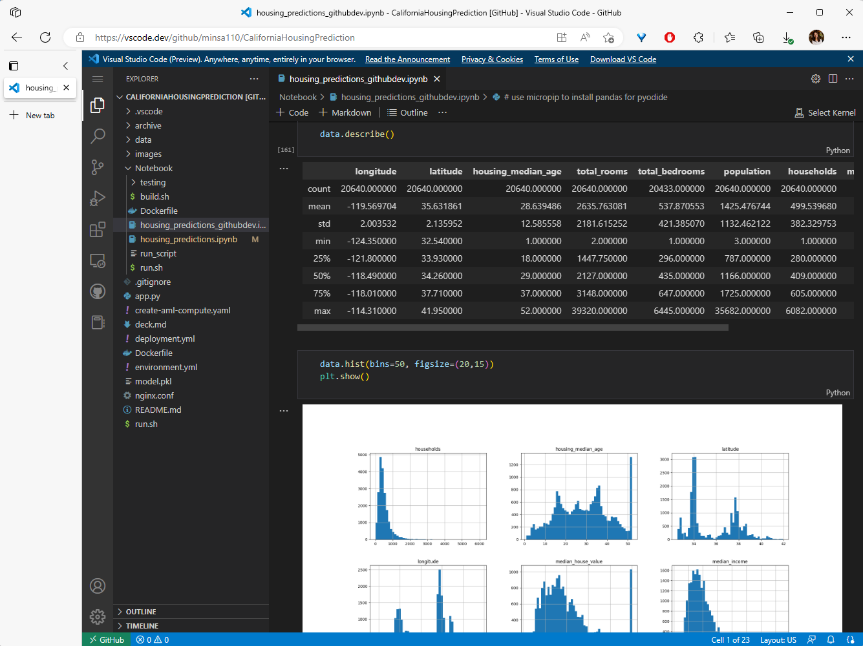
Task: Add a new cell with + Code
Action: click(292, 112)
